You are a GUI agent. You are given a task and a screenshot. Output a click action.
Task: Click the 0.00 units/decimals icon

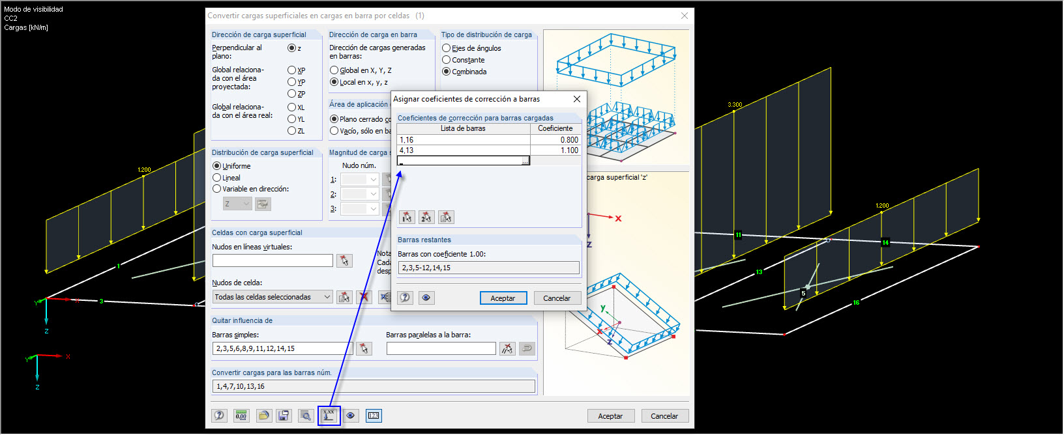(241, 415)
